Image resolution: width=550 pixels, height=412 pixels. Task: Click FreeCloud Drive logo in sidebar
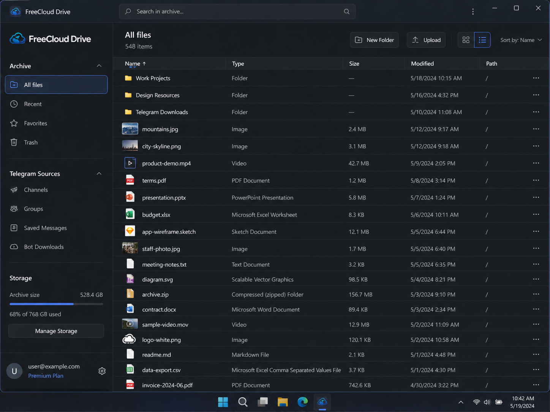point(50,39)
